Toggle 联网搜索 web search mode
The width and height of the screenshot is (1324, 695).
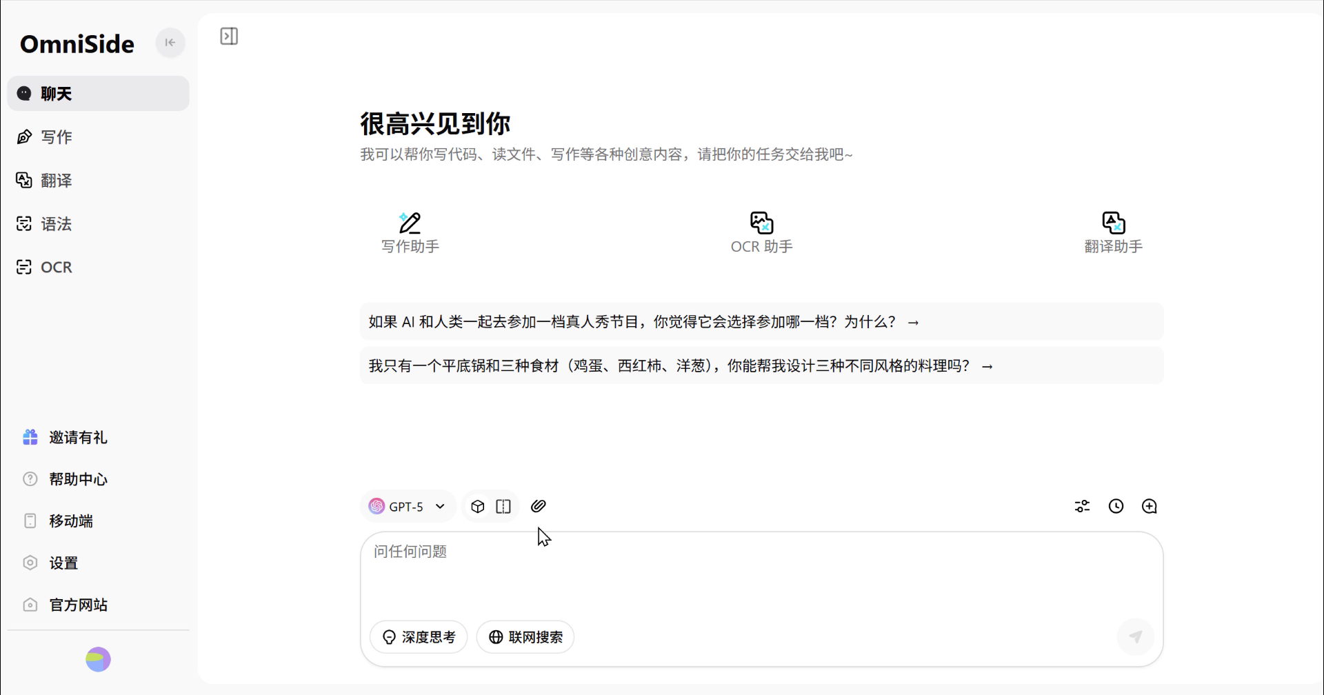coord(525,637)
